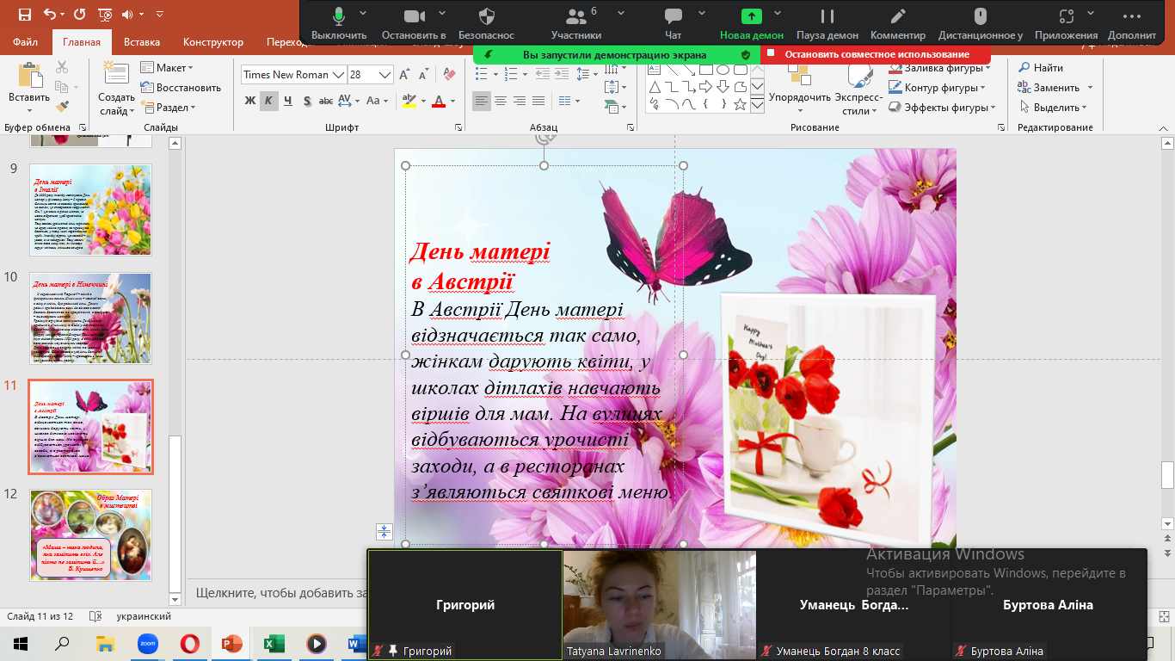Open Zoom Комментировать annotation tool
The width and height of the screenshot is (1175, 661).
point(898,23)
